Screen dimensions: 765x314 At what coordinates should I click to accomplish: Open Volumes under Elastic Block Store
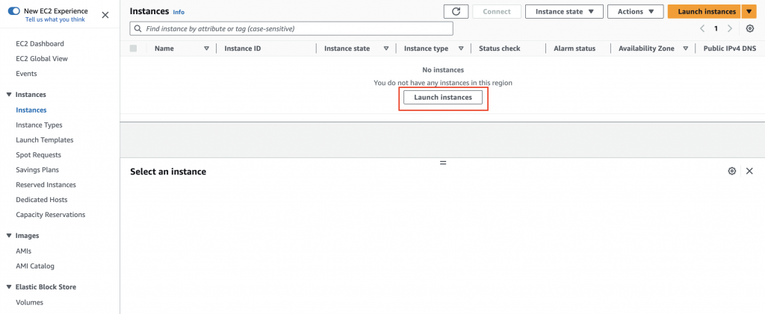[29, 302]
